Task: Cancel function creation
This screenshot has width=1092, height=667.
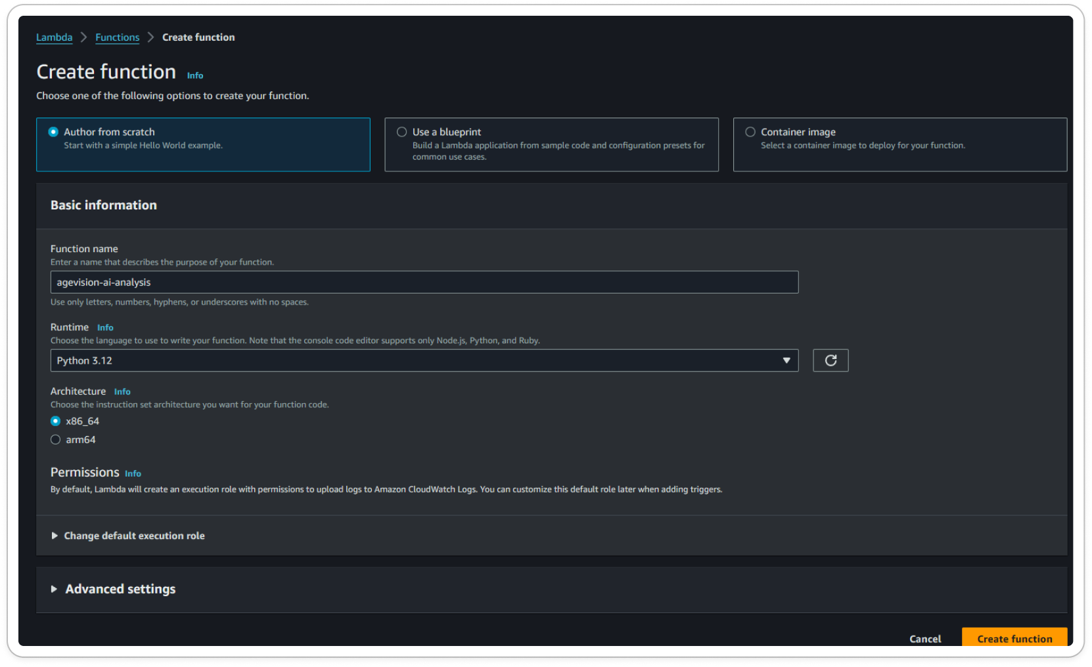Action: tap(924, 638)
